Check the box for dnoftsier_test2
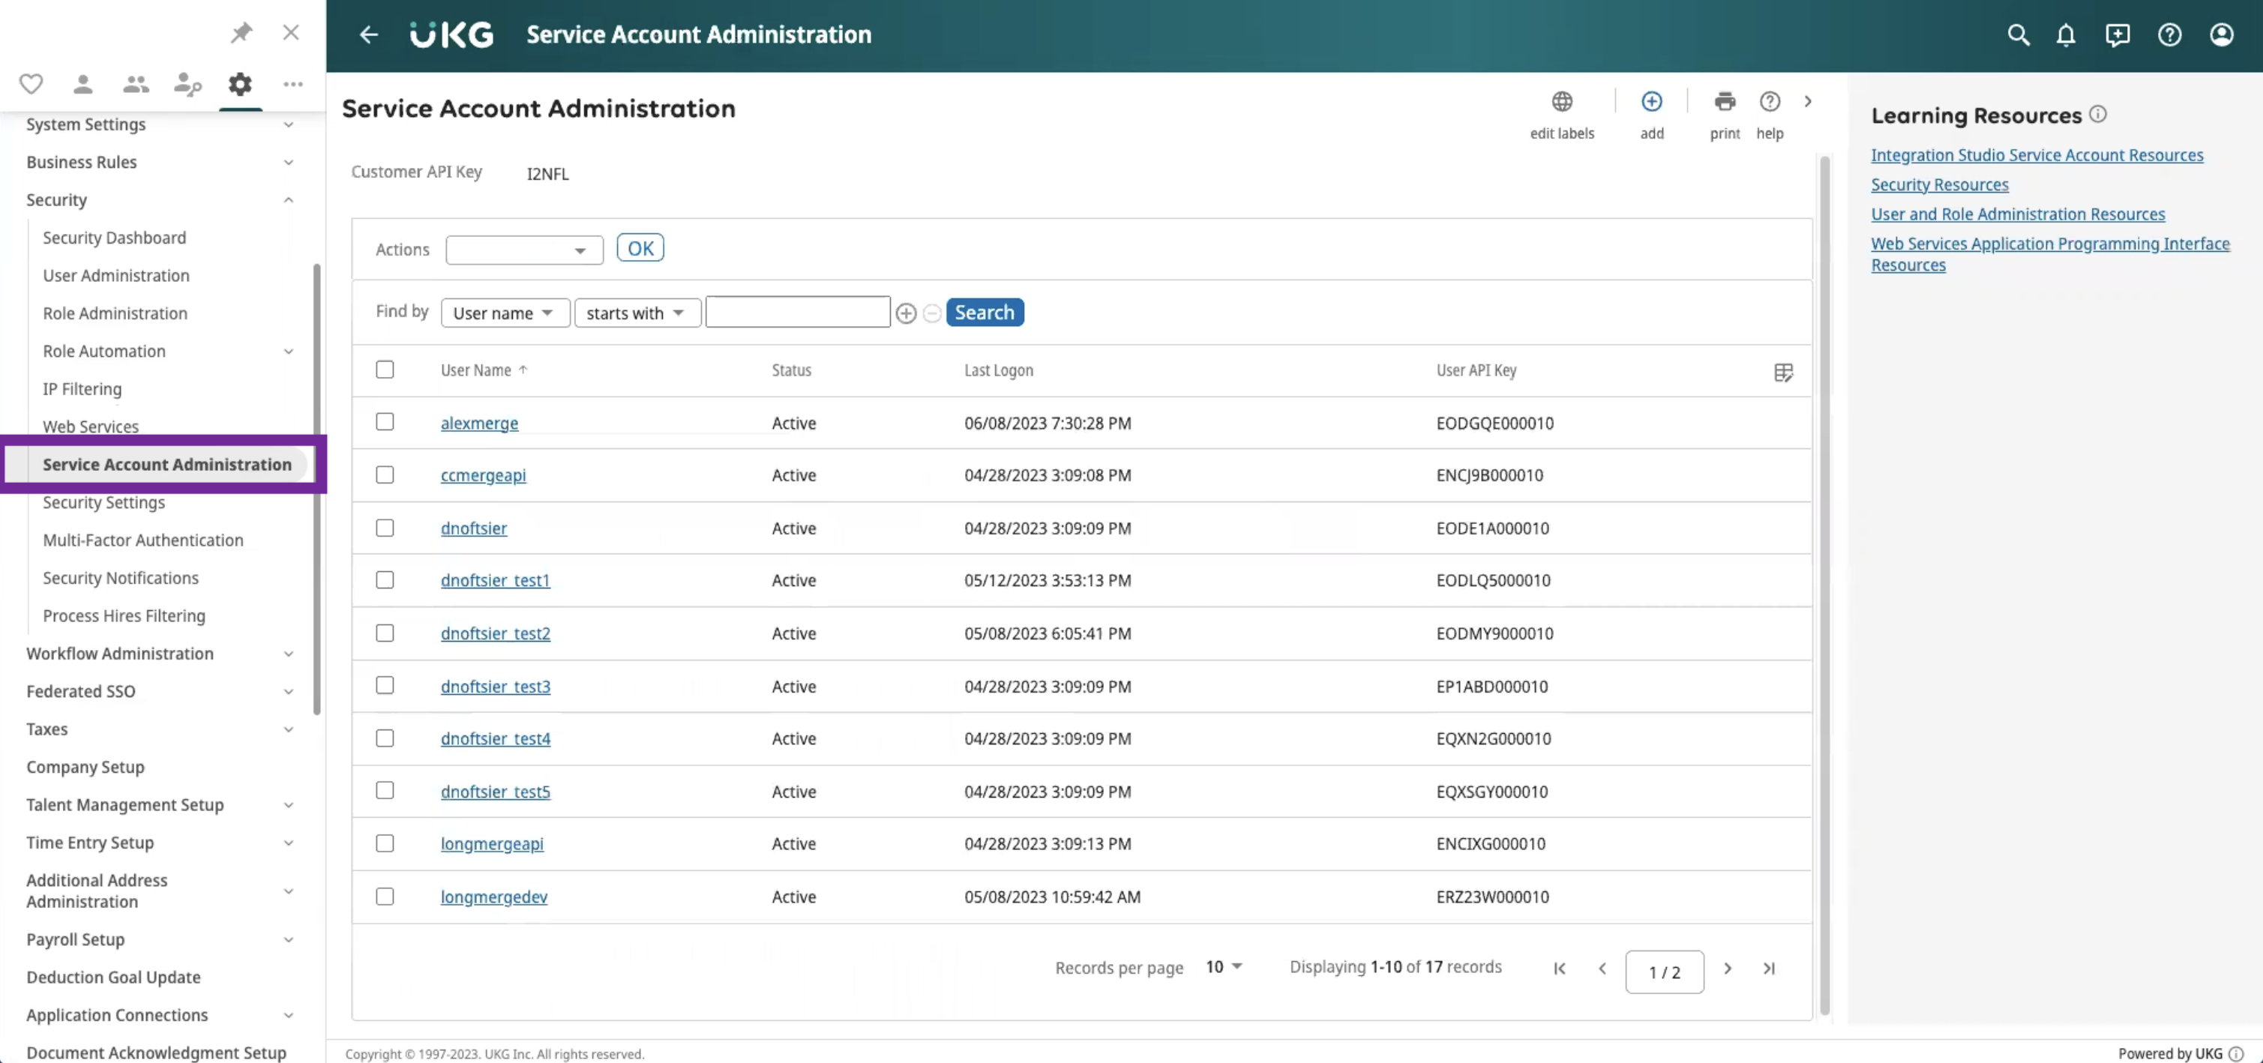The height and width of the screenshot is (1063, 2263). pyautogui.click(x=385, y=633)
